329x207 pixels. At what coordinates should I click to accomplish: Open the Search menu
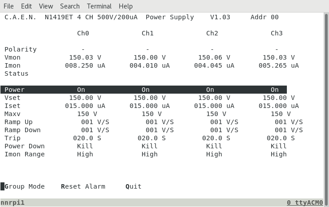point(70,6)
